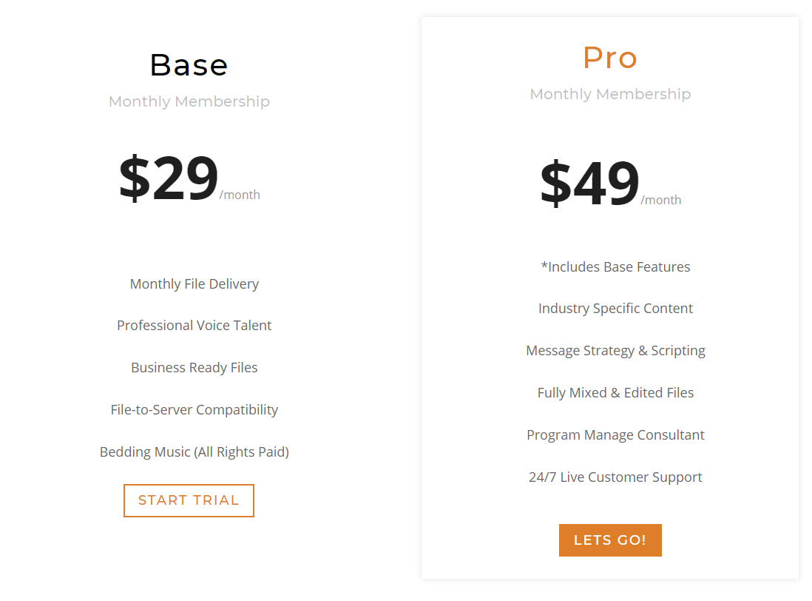The height and width of the screenshot is (601, 812).
Task: Click Program Manage Consultant feature
Action: [x=615, y=434]
